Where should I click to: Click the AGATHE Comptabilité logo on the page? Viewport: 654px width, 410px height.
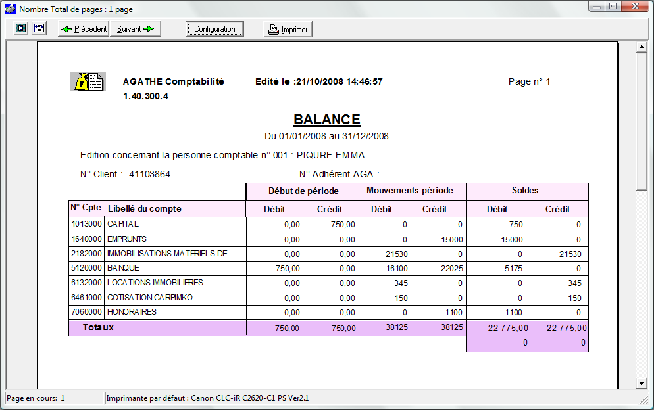pos(88,81)
